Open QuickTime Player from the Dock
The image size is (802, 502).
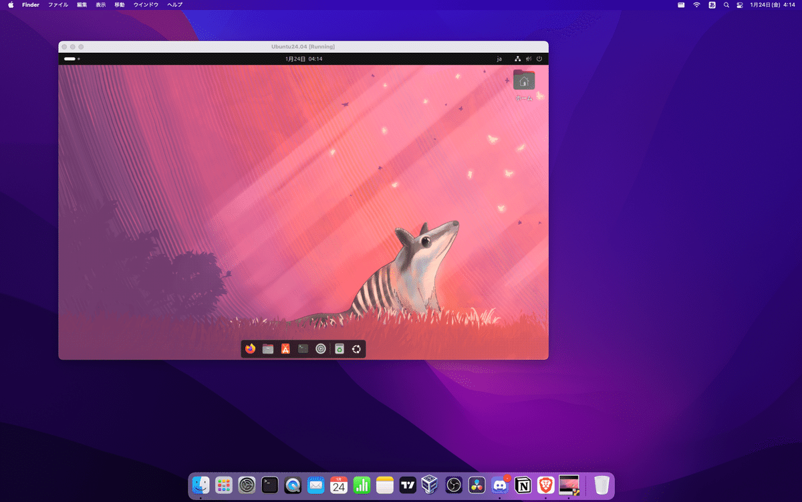293,485
